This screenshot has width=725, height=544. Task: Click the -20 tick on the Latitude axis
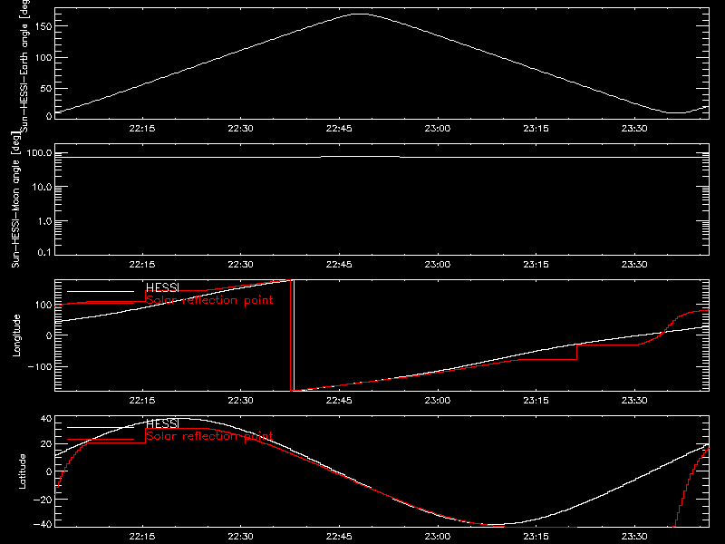point(43,500)
